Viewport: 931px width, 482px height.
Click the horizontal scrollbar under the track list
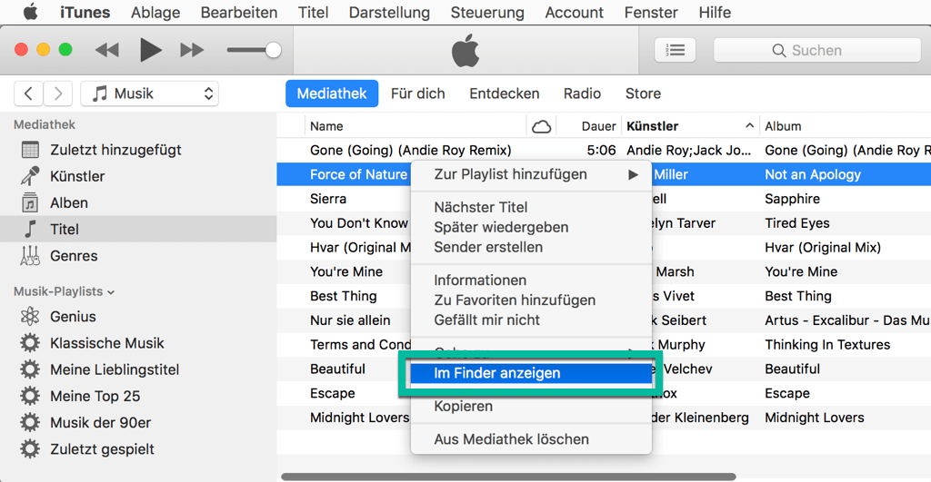point(508,477)
